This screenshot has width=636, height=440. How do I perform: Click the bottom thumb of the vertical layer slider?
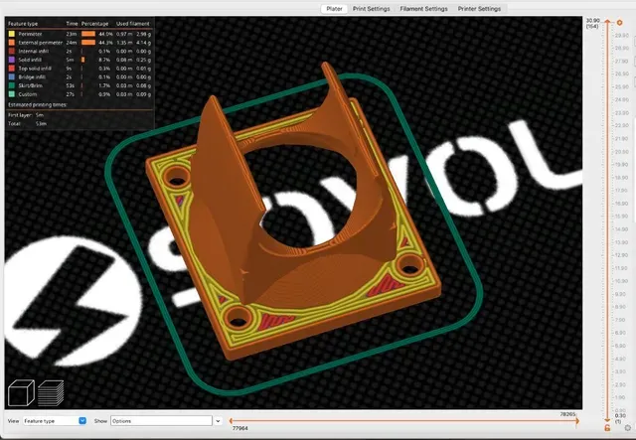(607, 420)
